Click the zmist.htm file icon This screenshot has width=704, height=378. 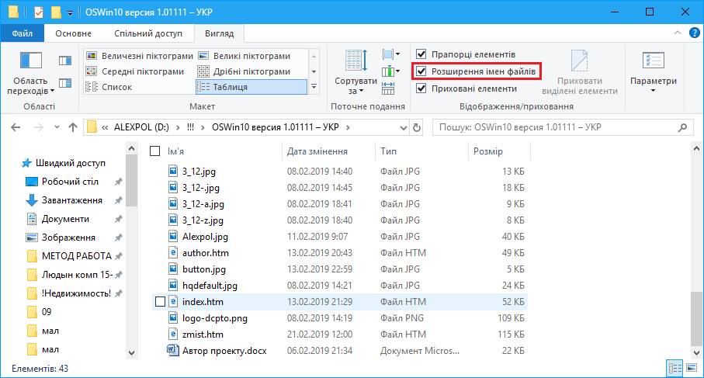pos(173,334)
